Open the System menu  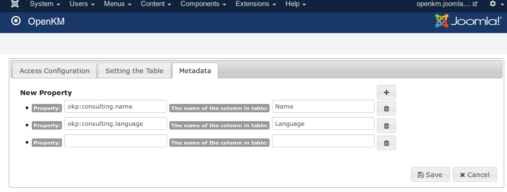[45, 4]
